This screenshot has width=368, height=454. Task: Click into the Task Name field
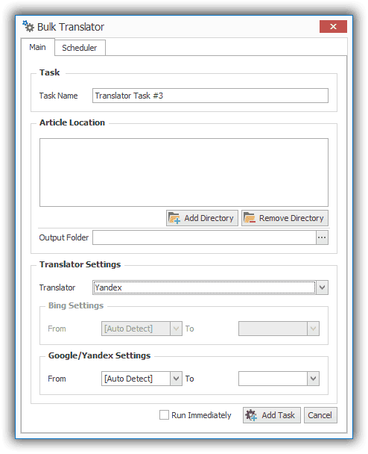tap(210, 96)
